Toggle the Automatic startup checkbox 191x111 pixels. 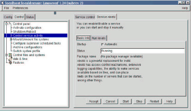click(x=102, y=44)
